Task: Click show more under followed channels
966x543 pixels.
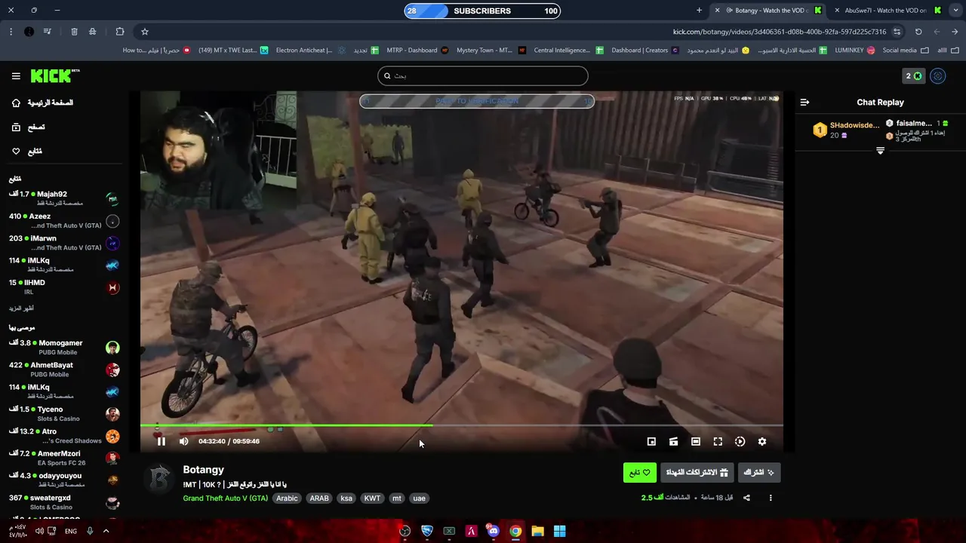Action: 21,308
